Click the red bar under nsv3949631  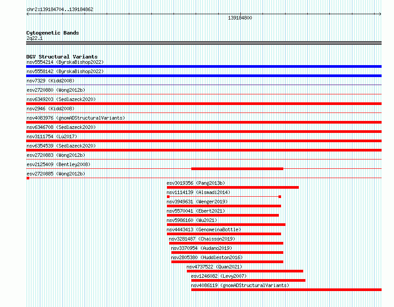click(224, 206)
